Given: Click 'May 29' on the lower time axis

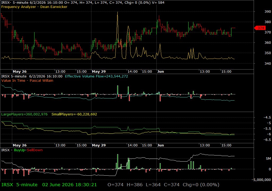Looking at the screenshot, I should (99, 145).
